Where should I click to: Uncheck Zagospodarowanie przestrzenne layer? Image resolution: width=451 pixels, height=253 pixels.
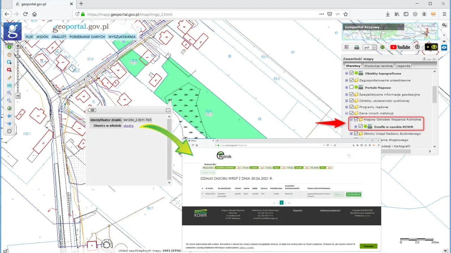tap(351, 80)
